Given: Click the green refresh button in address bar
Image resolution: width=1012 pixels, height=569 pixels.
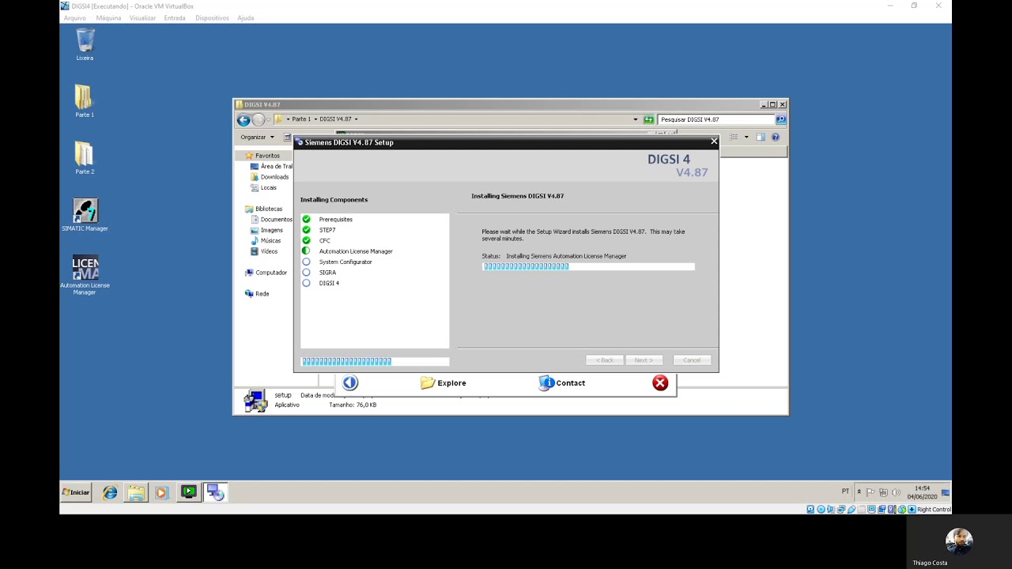Looking at the screenshot, I should click(x=648, y=119).
